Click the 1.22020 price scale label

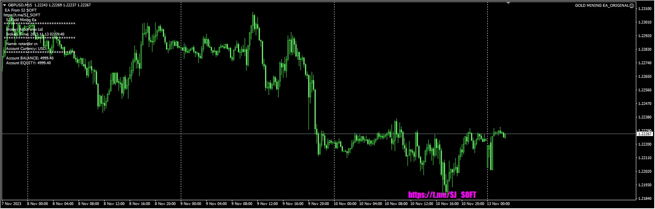tap(645, 172)
